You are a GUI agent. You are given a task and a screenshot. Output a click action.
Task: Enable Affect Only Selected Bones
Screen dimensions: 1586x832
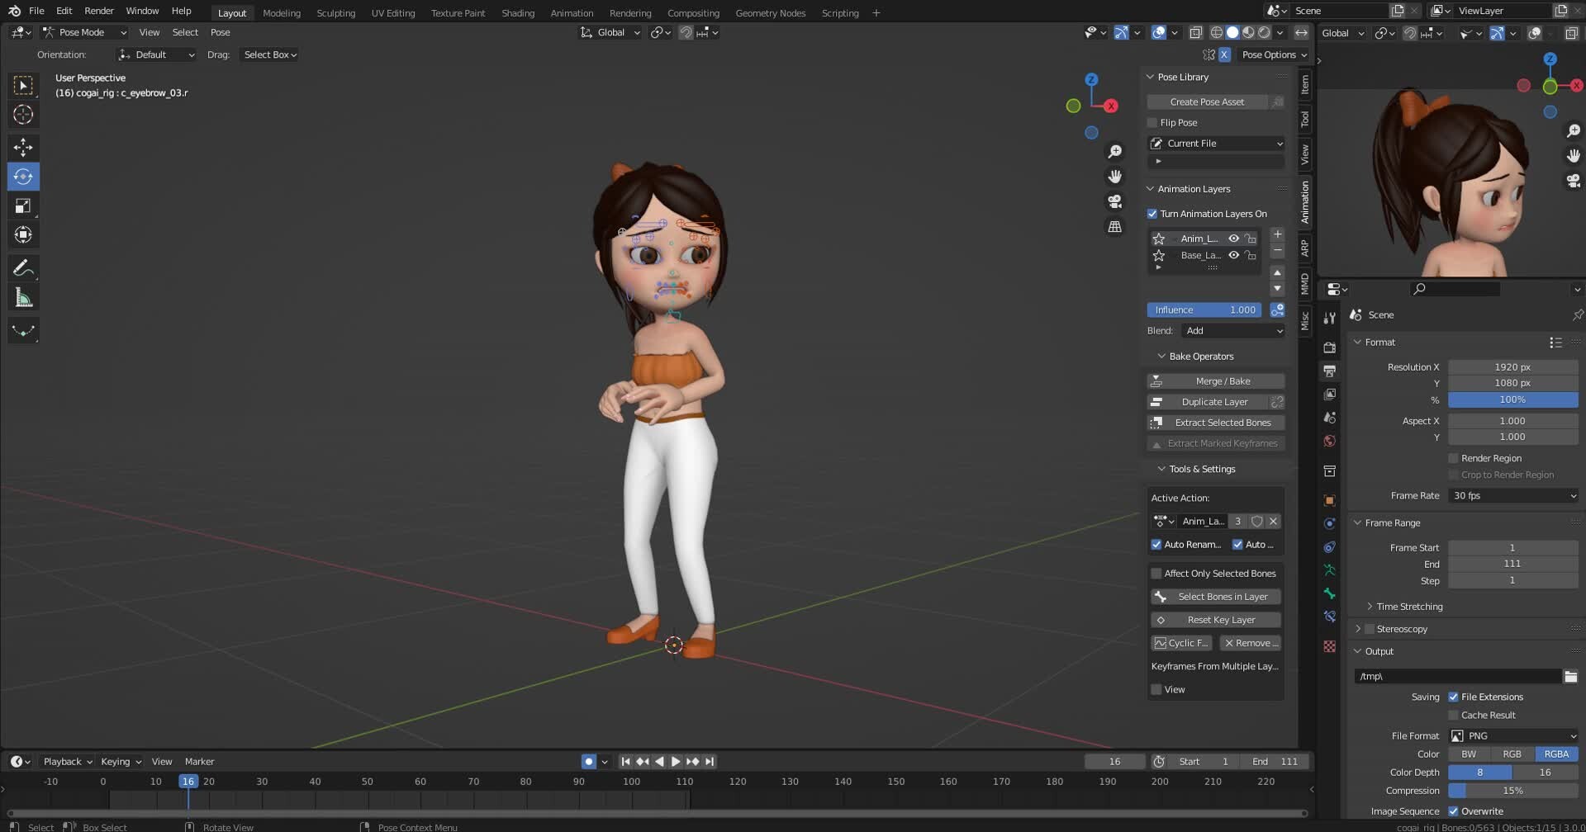point(1156,573)
